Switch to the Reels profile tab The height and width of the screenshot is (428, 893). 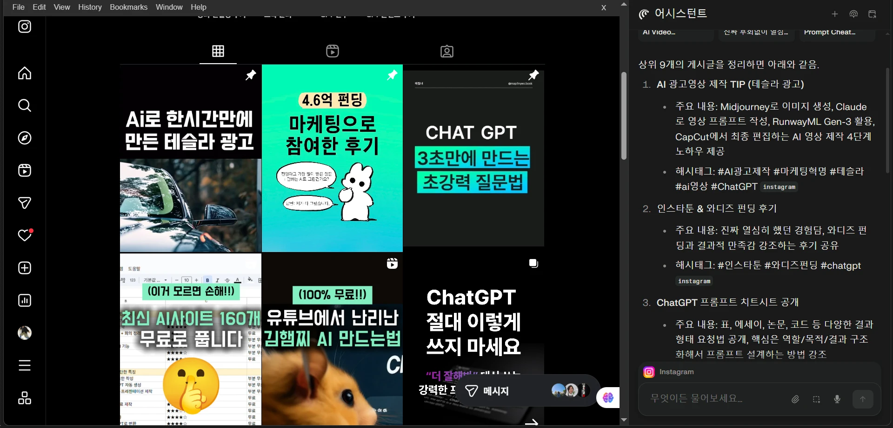point(333,51)
